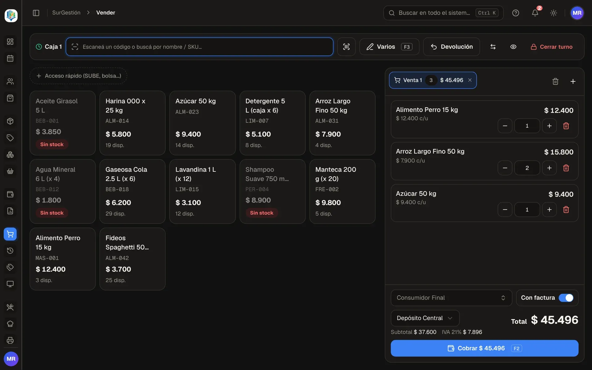Expand Depósito Central dropdown
The width and height of the screenshot is (592, 370).
[425, 318]
